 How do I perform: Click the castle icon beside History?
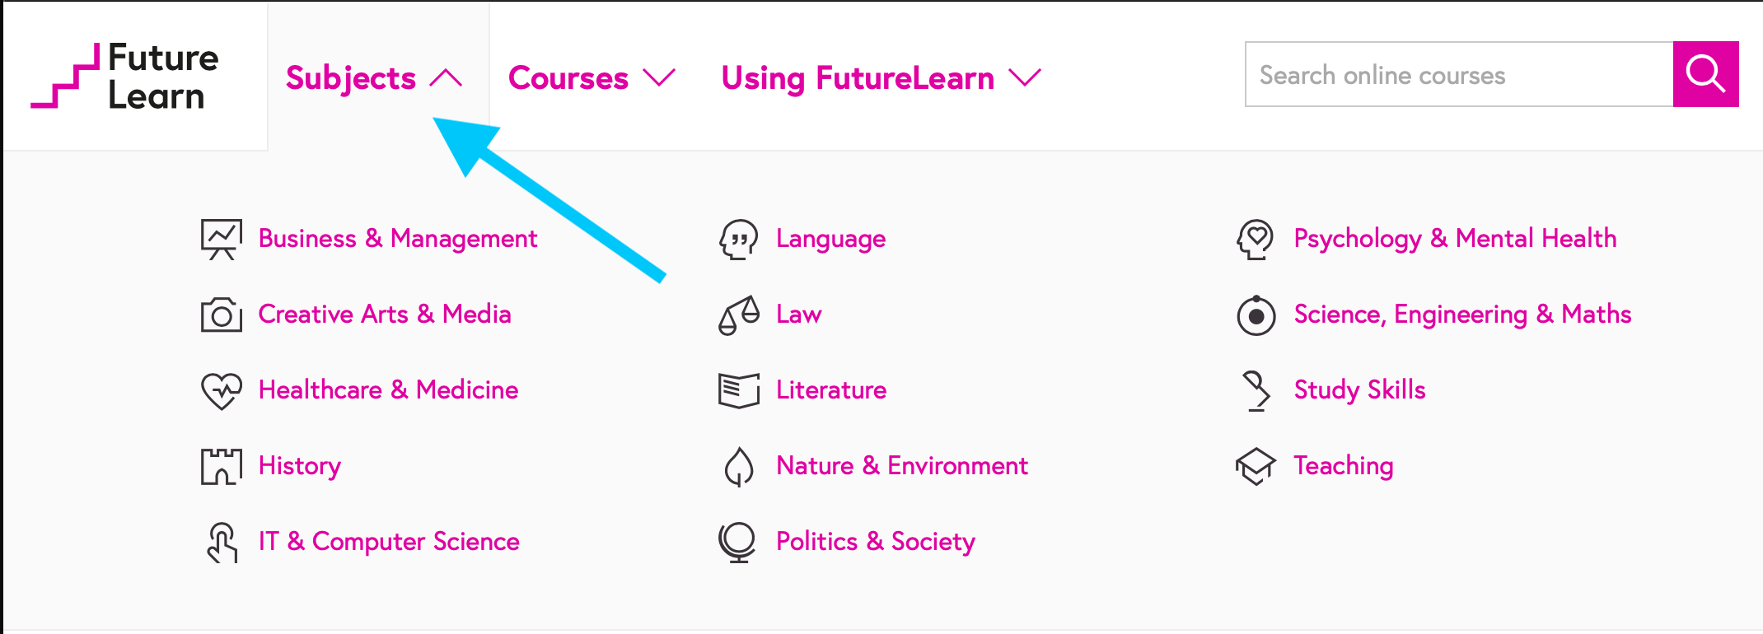pos(222,466)
